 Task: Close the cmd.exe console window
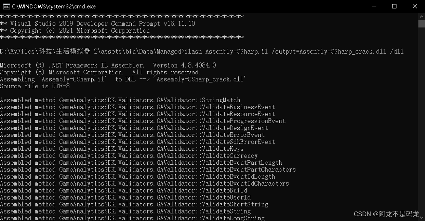pos(415,6)
